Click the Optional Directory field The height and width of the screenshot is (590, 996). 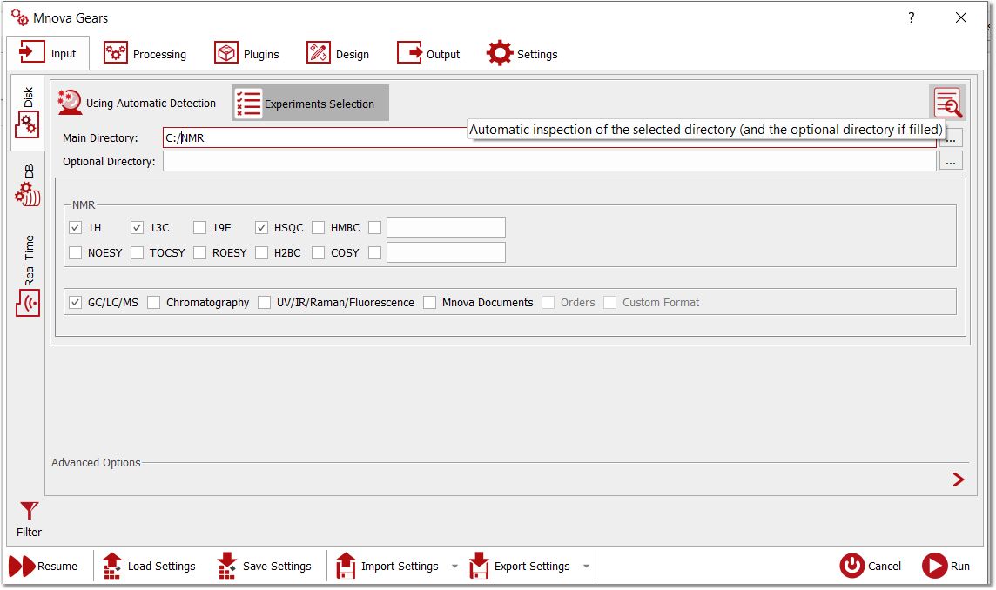[x=549, y=161]
